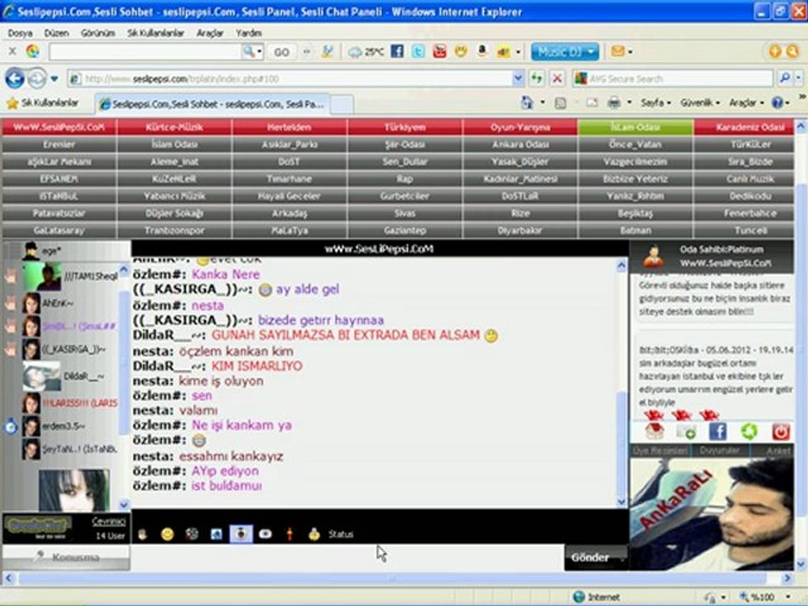Click the browser Forward arrow
Image resolution: width=808 pixels, height=606 pixels.
pos(36,79)
